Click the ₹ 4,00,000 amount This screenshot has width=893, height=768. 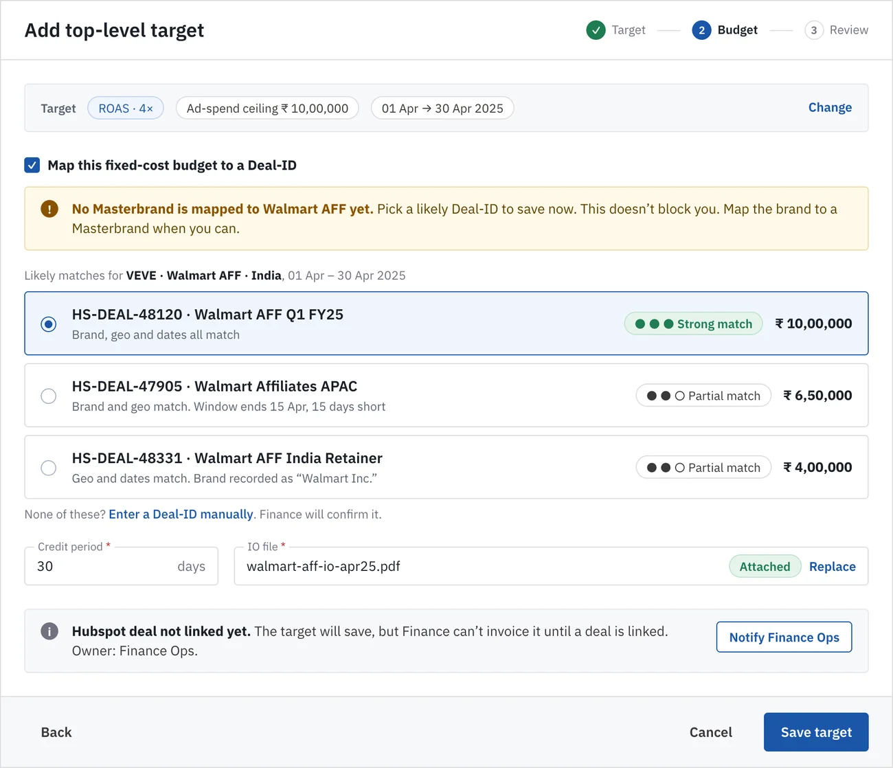click(817, 468)
